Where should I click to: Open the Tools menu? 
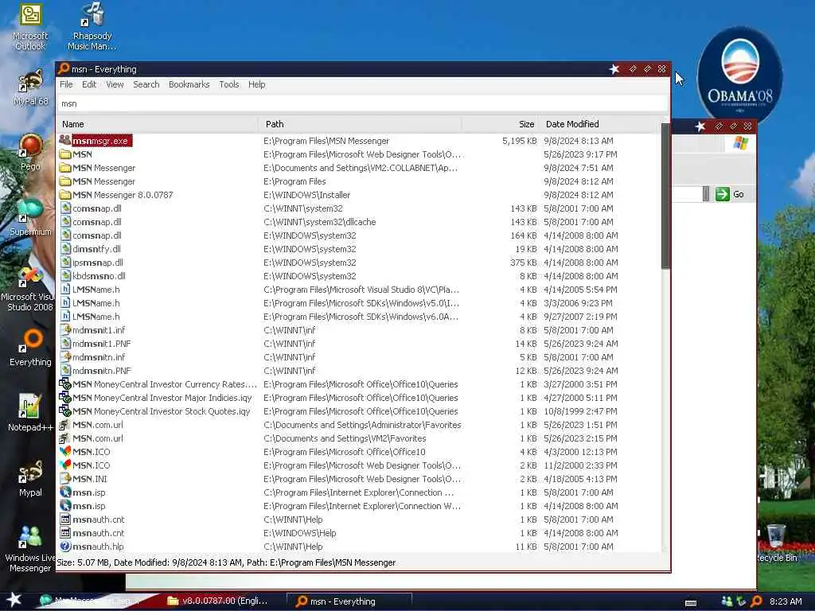tap(229, 84)
